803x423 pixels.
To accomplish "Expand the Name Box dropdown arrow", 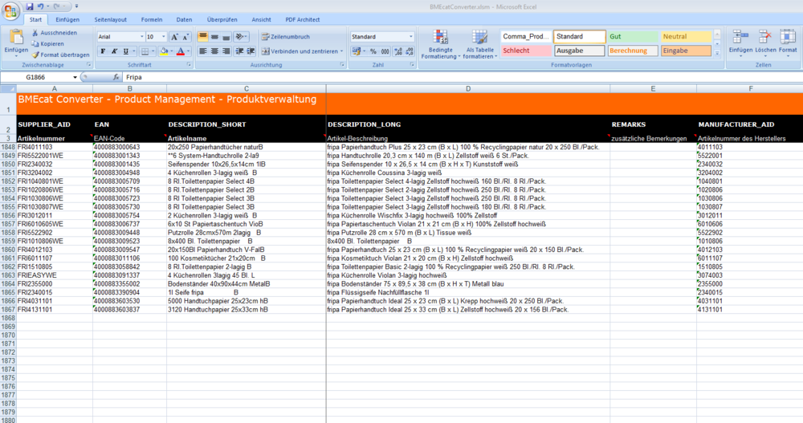I will tap(75, 77).
